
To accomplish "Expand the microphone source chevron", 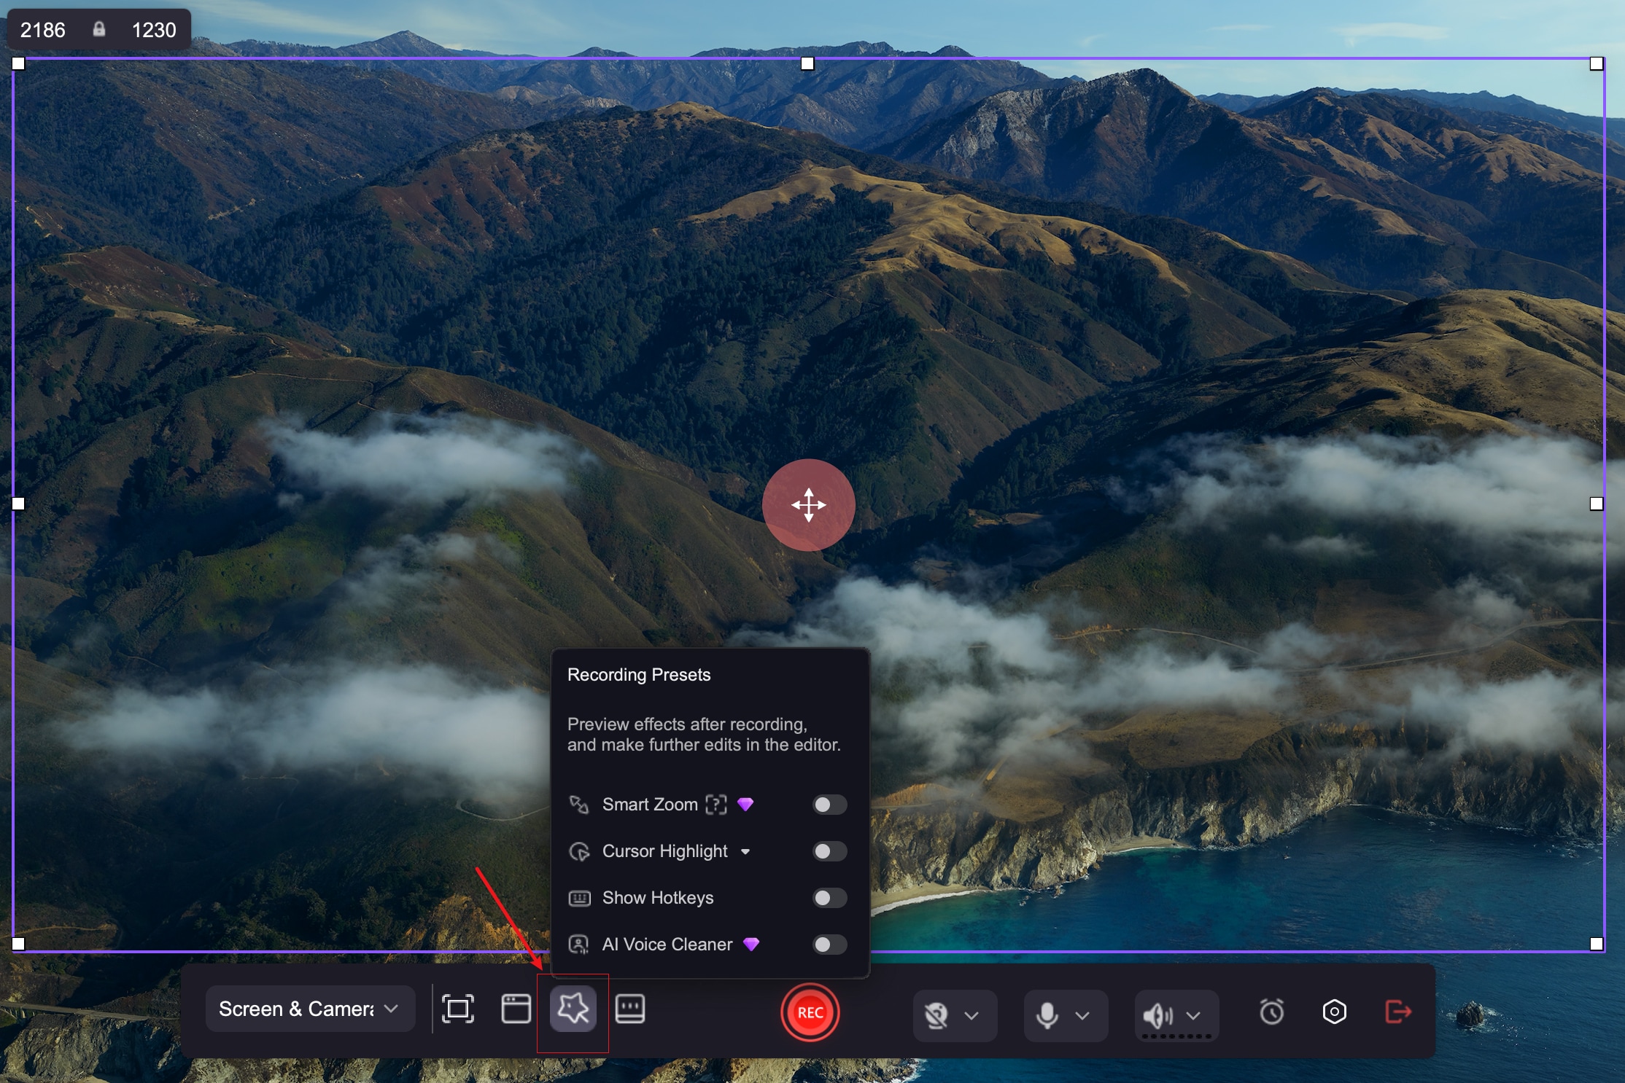I will coord(1082,1015).
